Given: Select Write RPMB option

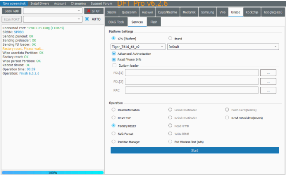Looking at the screenshot, I should (x=170, y=134).
